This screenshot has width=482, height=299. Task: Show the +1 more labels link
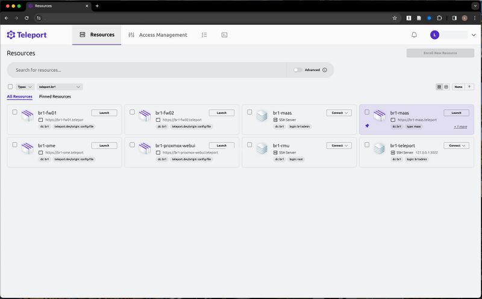460,127
